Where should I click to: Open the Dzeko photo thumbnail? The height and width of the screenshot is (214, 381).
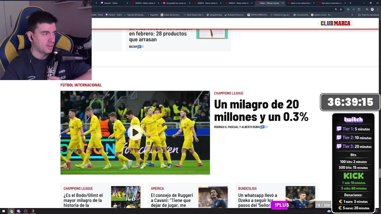[x=300, y=197]
